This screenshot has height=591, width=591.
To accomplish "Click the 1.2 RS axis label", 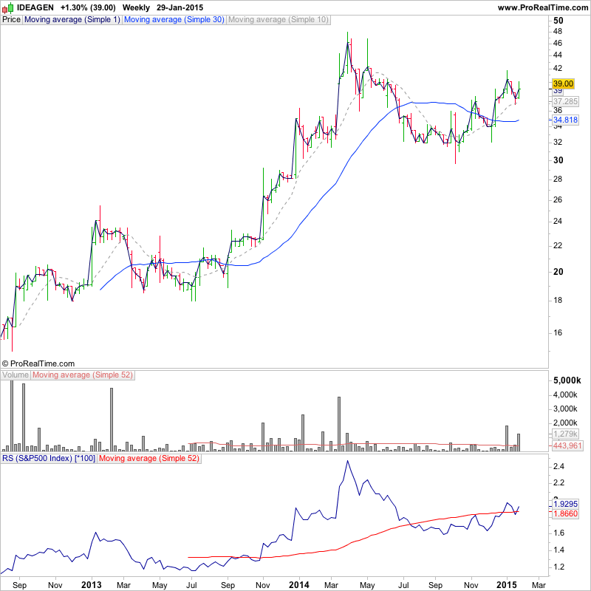I will pos(558,567).
